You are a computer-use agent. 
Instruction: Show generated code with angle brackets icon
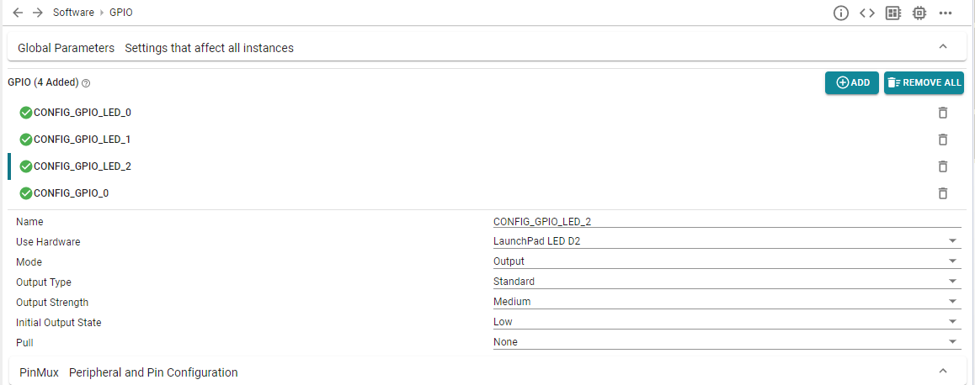[866, 13]
